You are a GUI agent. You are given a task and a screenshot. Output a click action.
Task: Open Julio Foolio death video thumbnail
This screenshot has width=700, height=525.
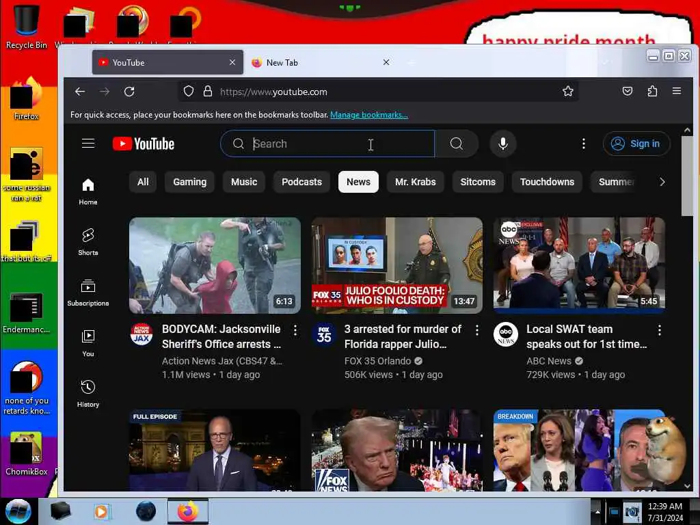(x=397, y=265)
